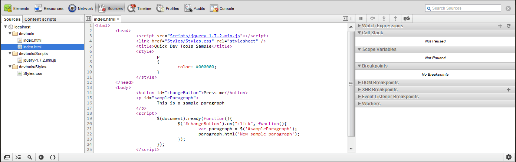Open the Profiles panel

click(168, 8)
